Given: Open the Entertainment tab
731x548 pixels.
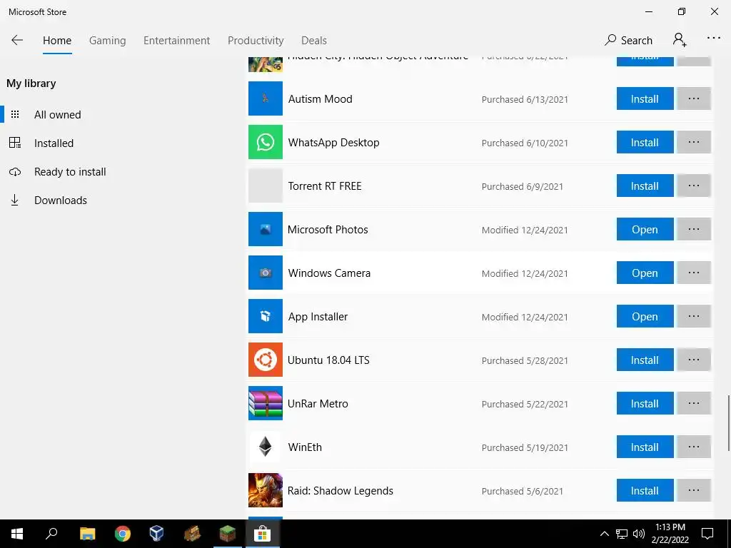Looking at the screenshot, I should click(x=177, y=41).
